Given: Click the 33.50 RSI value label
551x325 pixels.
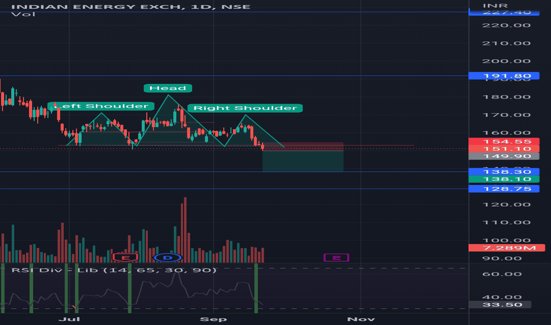Looking at the screenshot, I should click(500, 305).
